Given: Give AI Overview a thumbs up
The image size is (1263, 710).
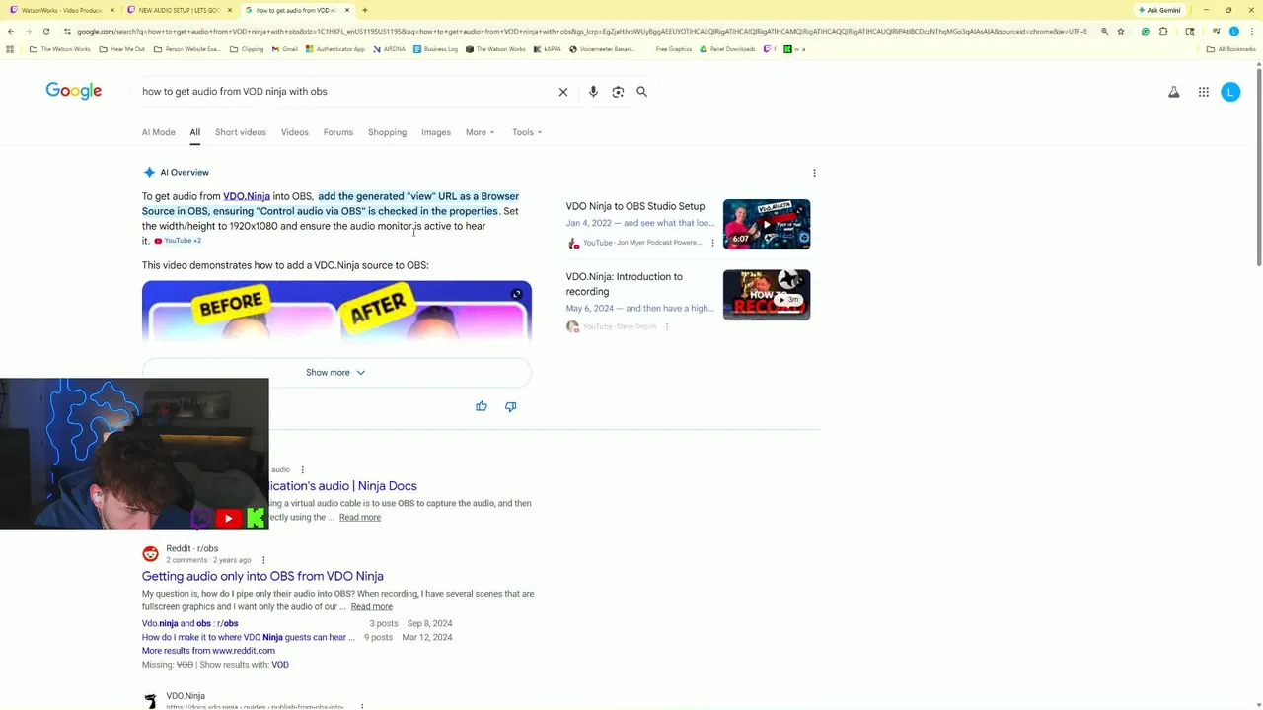Looking at the screenshot, I should (x=482, y=406).
